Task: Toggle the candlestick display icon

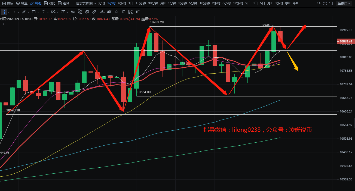Action: point(109,12)
